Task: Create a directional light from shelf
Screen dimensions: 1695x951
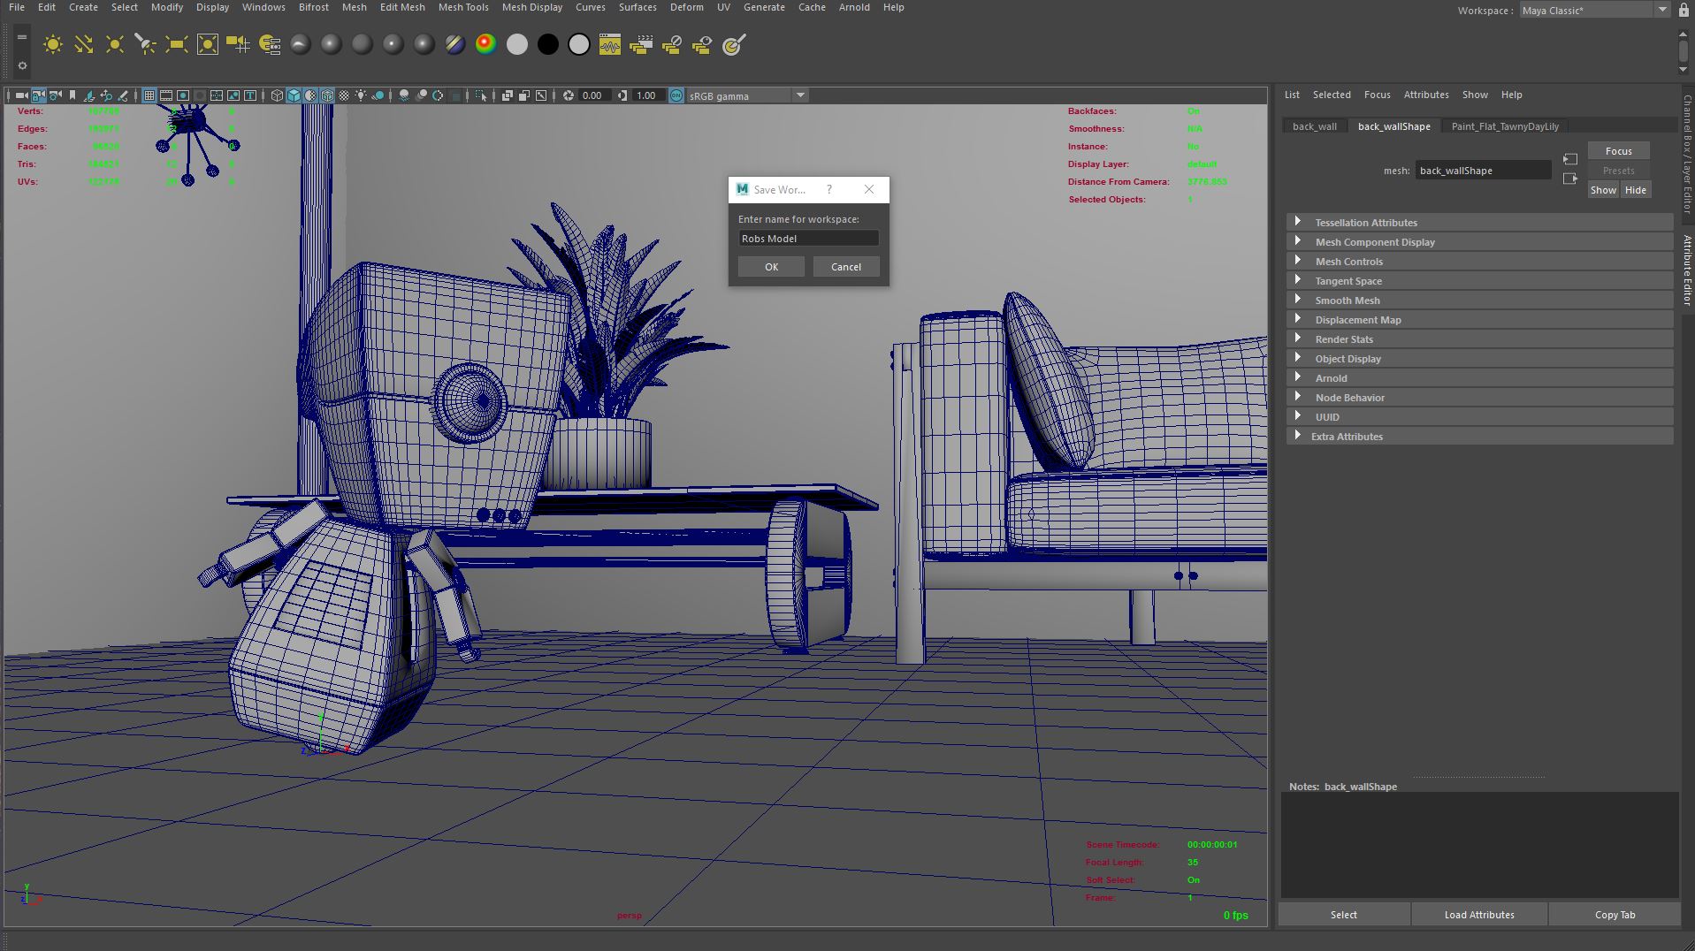Action: [84, 45]
